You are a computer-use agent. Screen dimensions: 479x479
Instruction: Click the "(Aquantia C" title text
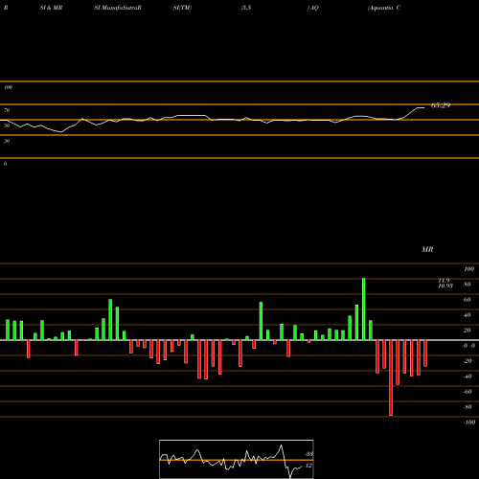click(x=384, y=8)
